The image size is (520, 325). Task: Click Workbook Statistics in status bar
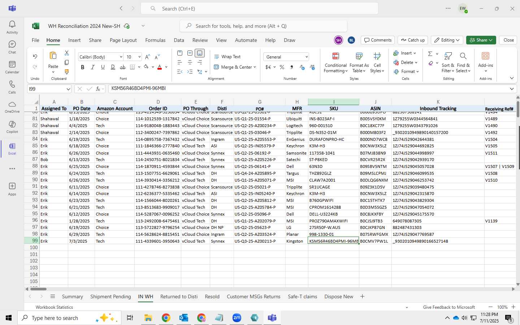[x=54, y=307]
